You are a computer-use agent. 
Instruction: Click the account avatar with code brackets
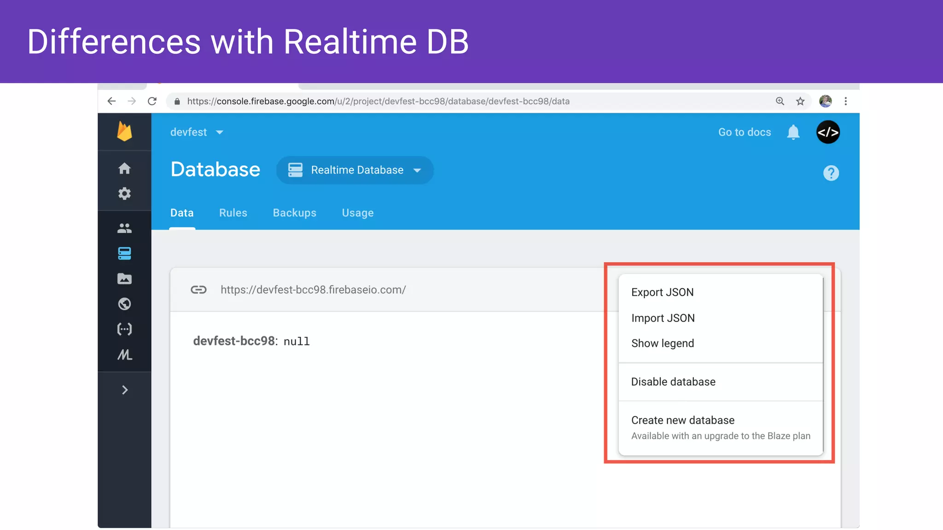(x=828, y=132)
